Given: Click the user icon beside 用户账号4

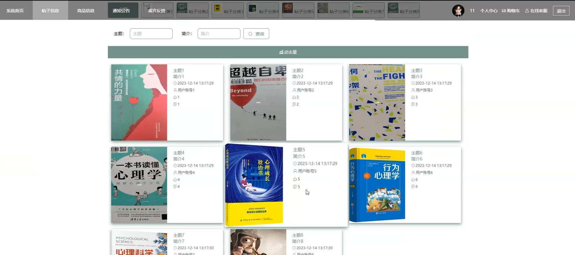Looking at the screenshot, I should point(175,173).
